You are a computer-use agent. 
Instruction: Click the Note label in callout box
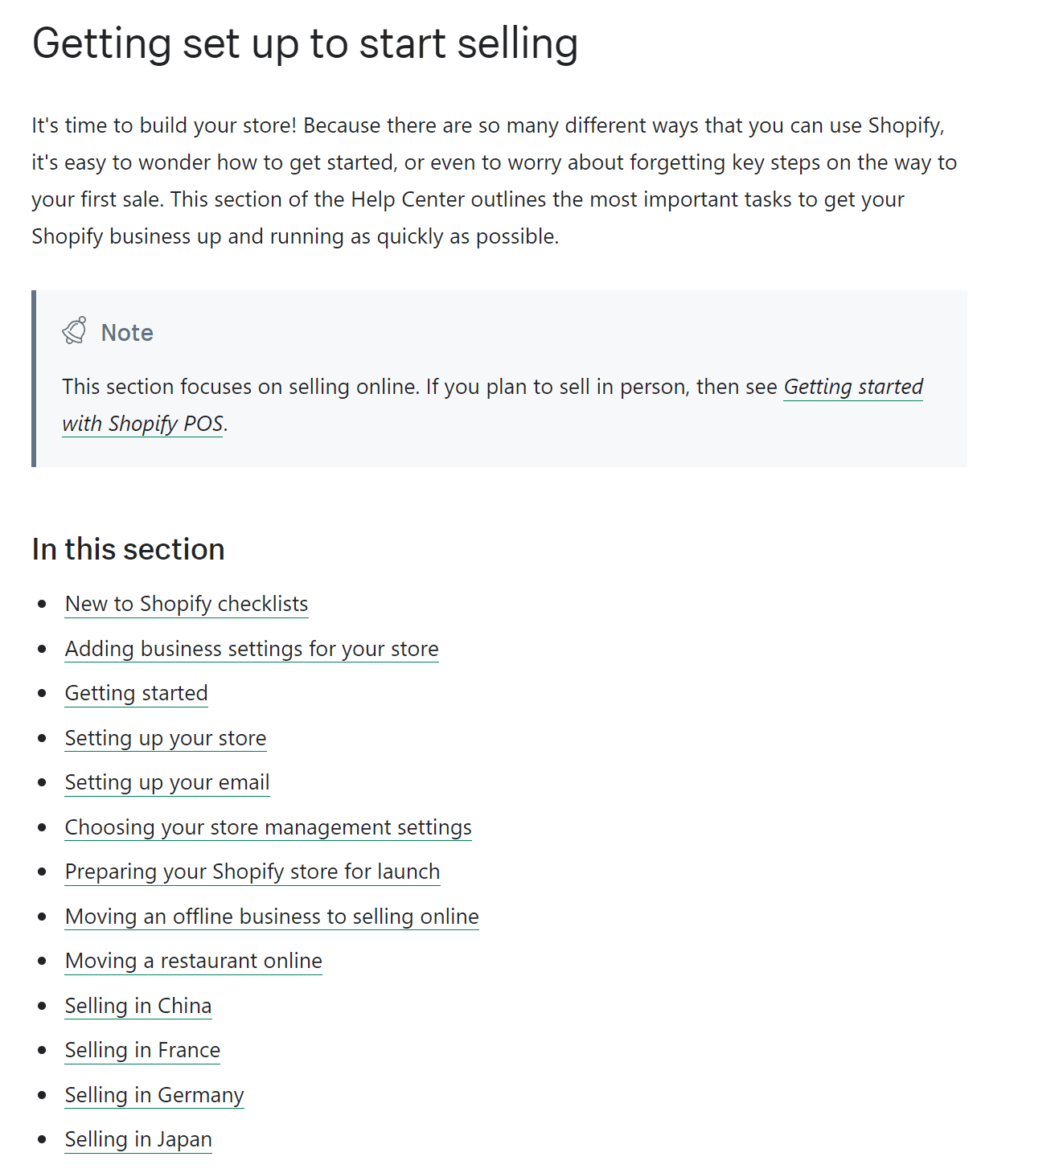127,333
